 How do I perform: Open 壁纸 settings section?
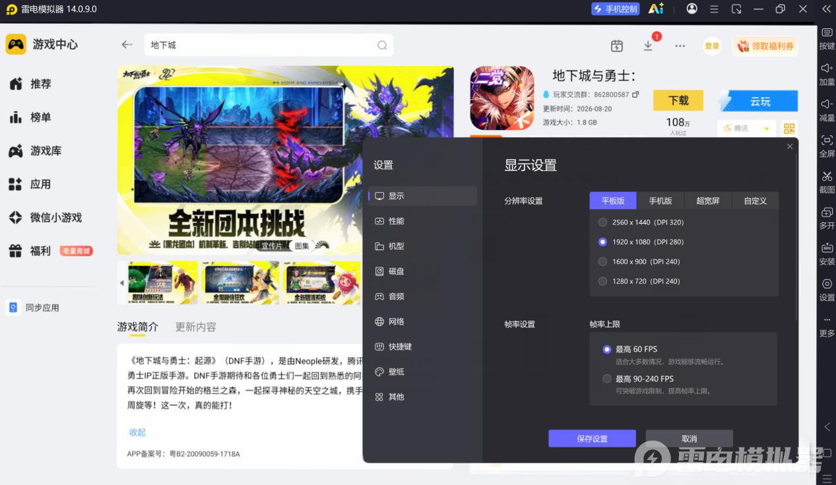click(422, 372)
